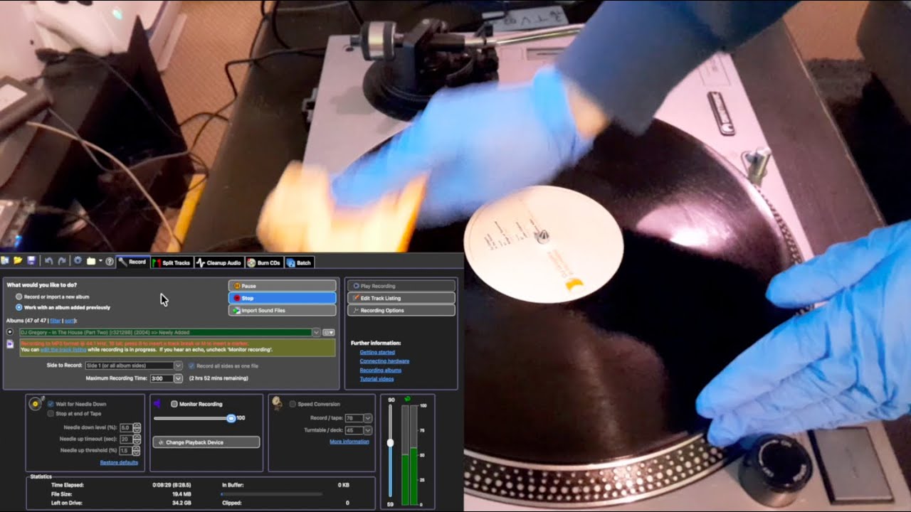Click the Maximum Recording Time 3:00 field

(x=162, y=378)
